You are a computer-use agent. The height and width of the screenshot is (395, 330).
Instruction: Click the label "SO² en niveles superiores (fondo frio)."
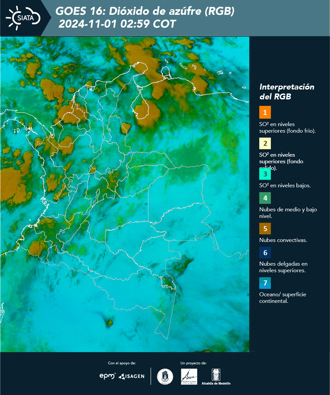click(288, 127)
